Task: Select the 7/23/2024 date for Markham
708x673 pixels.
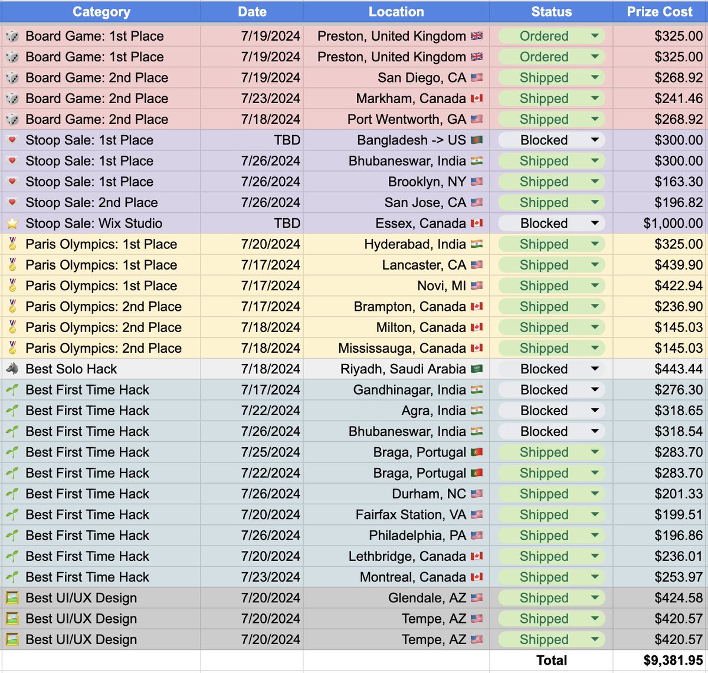Action: (x=252, y=99)
